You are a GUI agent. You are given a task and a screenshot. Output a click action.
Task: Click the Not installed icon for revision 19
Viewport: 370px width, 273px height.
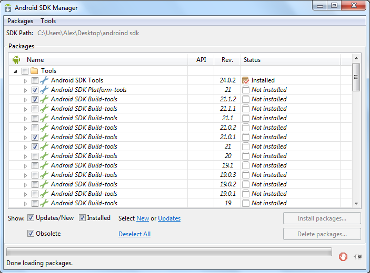tap(246, 203)
